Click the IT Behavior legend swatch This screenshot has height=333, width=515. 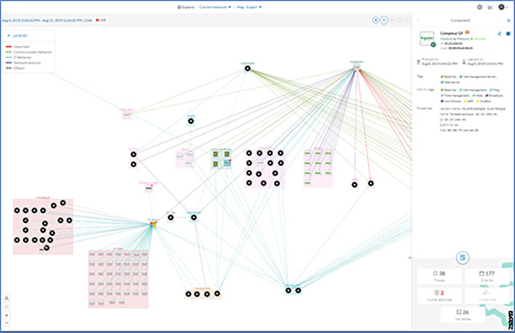[9, 57]
